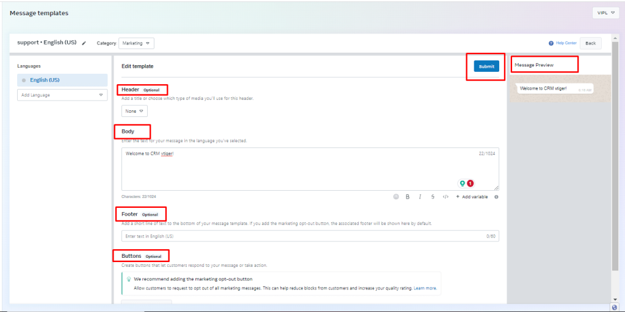This screenshot has width=625, height=312.
Task: Click the red error count badge
Action: [471, 183]
